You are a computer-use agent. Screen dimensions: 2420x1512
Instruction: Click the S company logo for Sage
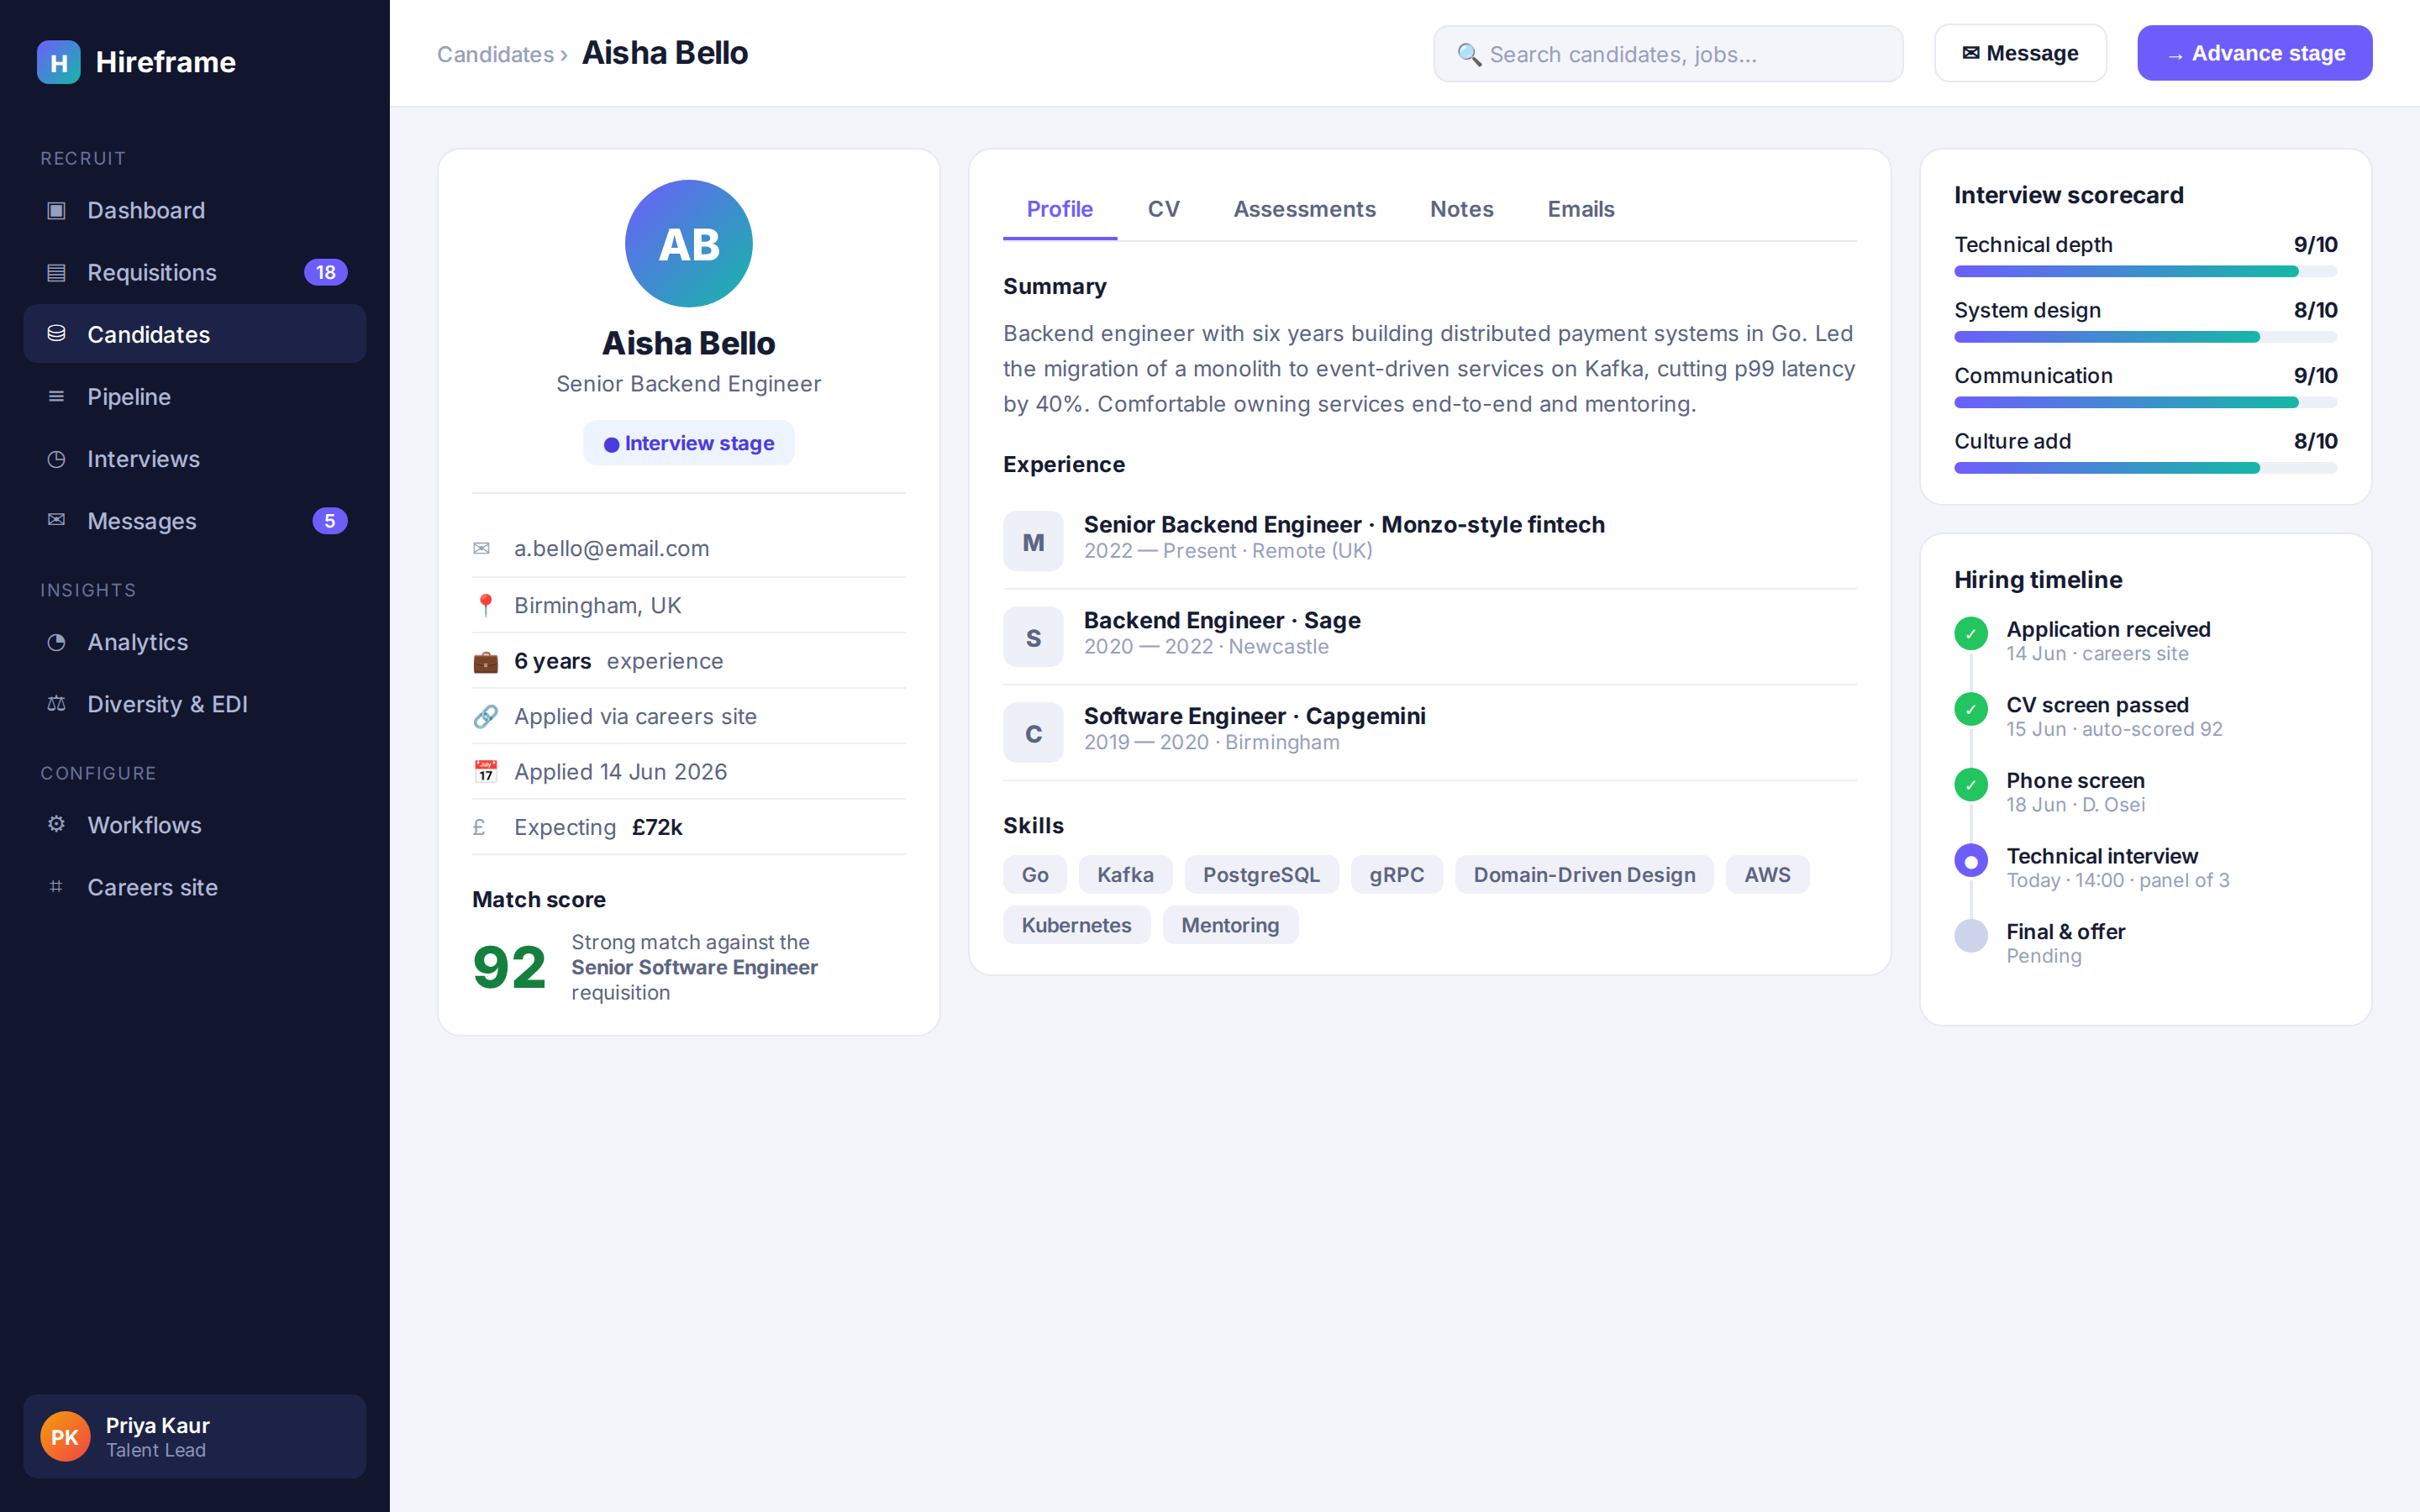[x=1033, y=637]
